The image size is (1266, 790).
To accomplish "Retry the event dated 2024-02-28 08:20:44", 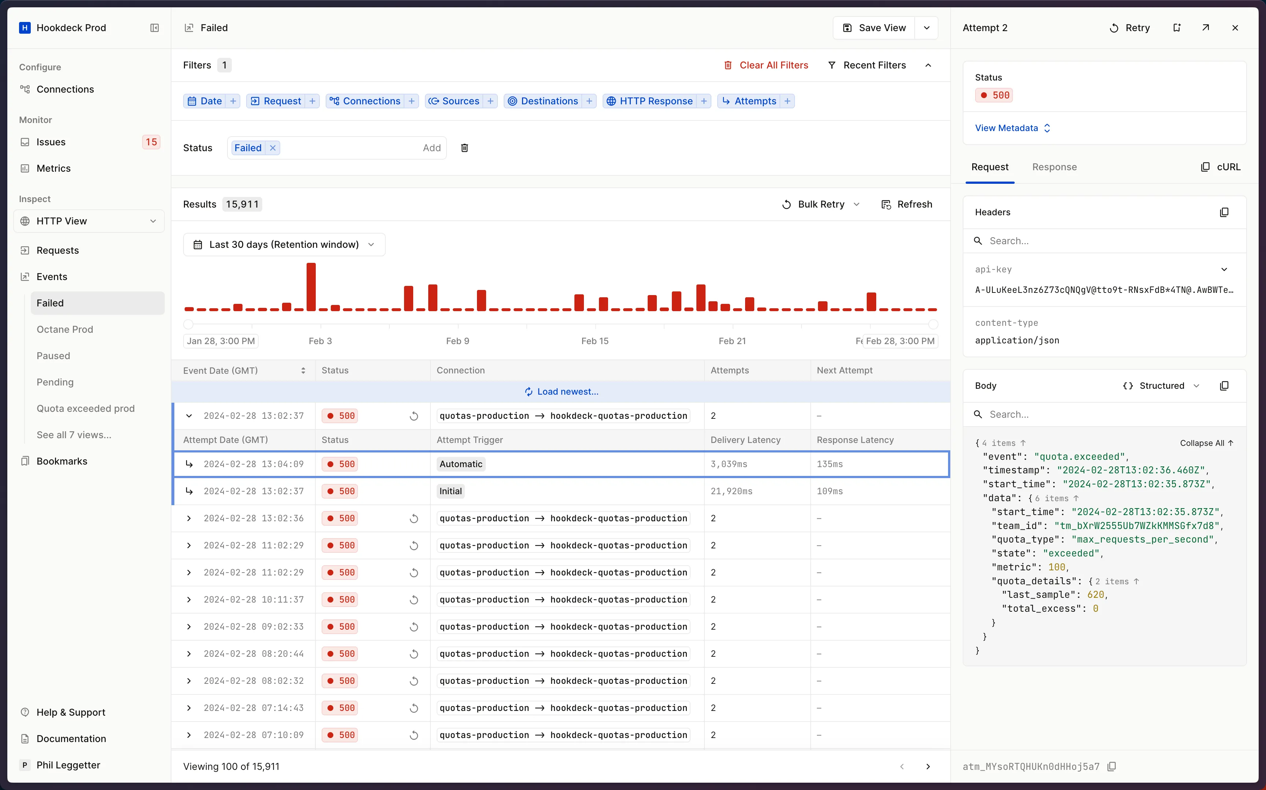I will (414, 653).
